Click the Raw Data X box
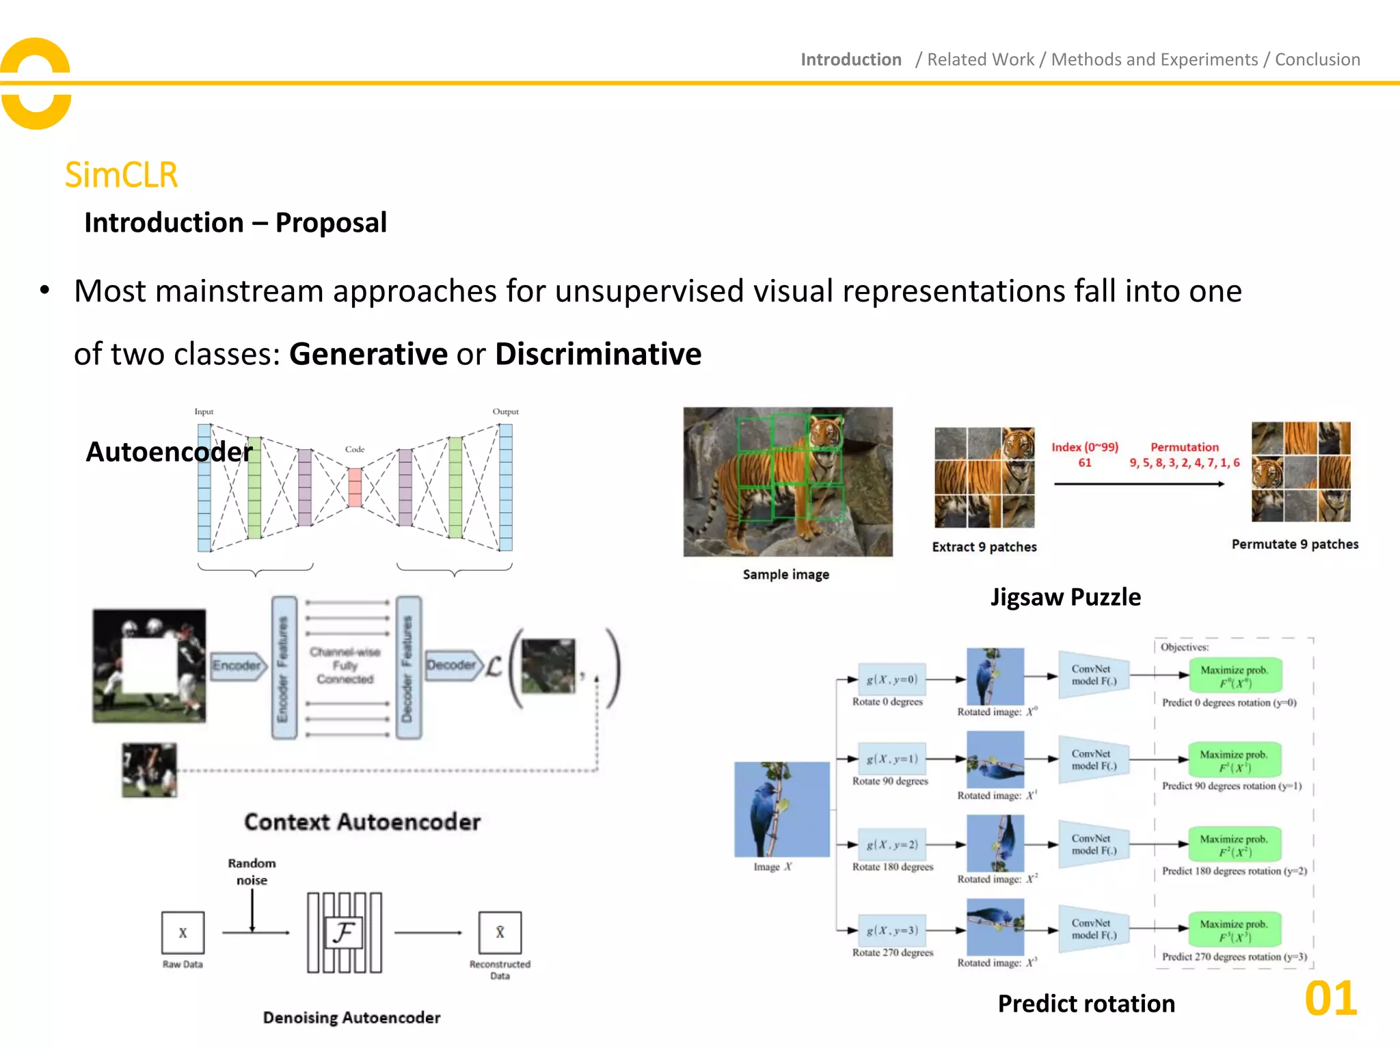Image resolution: width=1400 pixels, height=1050 pixels. click(x=183, y=932)
